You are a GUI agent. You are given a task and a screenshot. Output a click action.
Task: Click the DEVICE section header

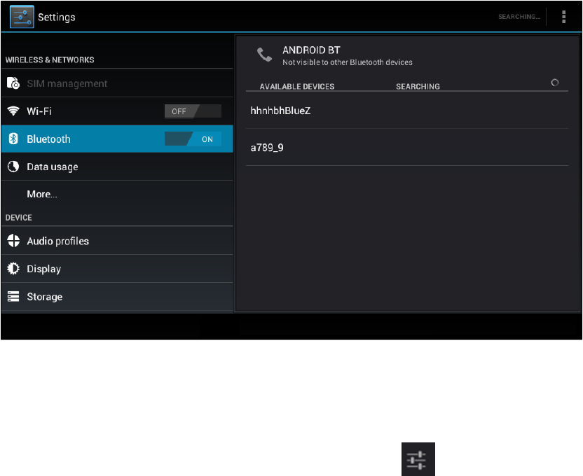[19, 218]
